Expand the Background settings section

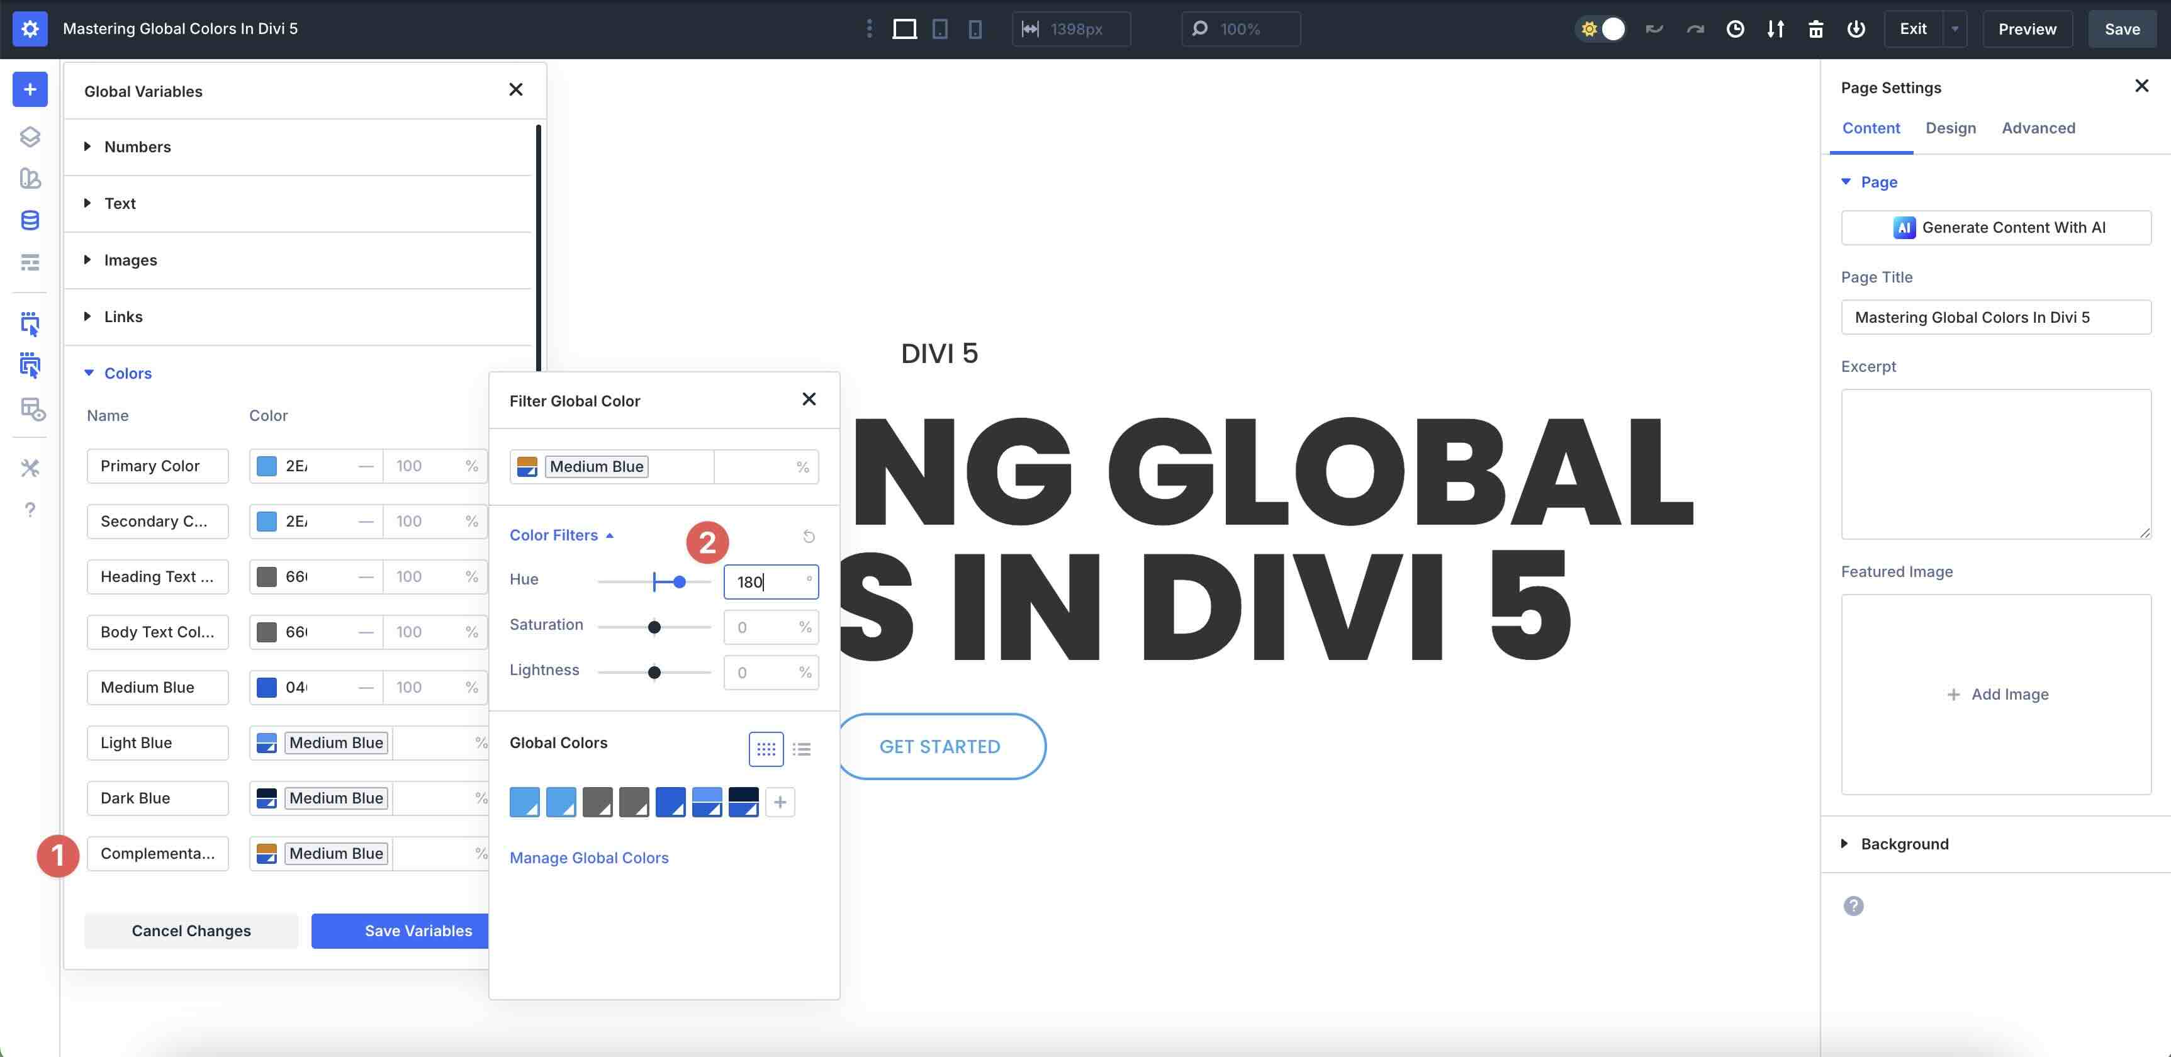tap(1904, 844)
